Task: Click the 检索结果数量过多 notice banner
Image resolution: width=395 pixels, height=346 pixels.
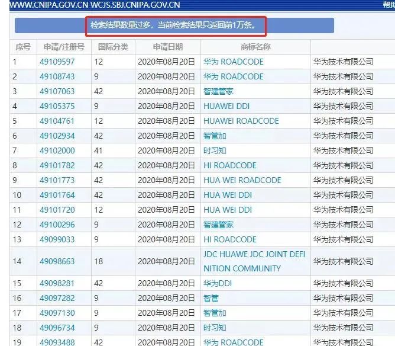Action: click(x=174, y=25)
